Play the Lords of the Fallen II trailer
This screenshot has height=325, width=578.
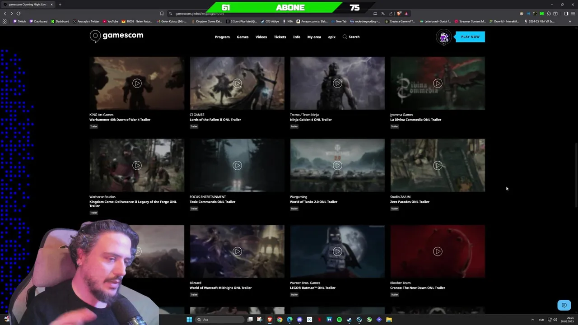coord(237,83)
